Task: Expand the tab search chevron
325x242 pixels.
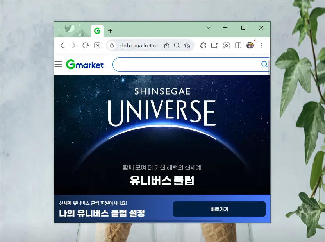Action: point(209,28)
